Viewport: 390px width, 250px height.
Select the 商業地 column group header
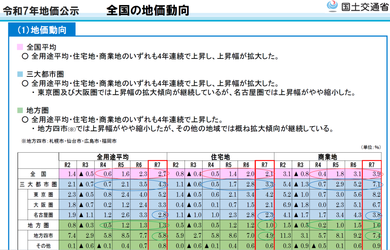pyautogui.click(x=328, y=157)
